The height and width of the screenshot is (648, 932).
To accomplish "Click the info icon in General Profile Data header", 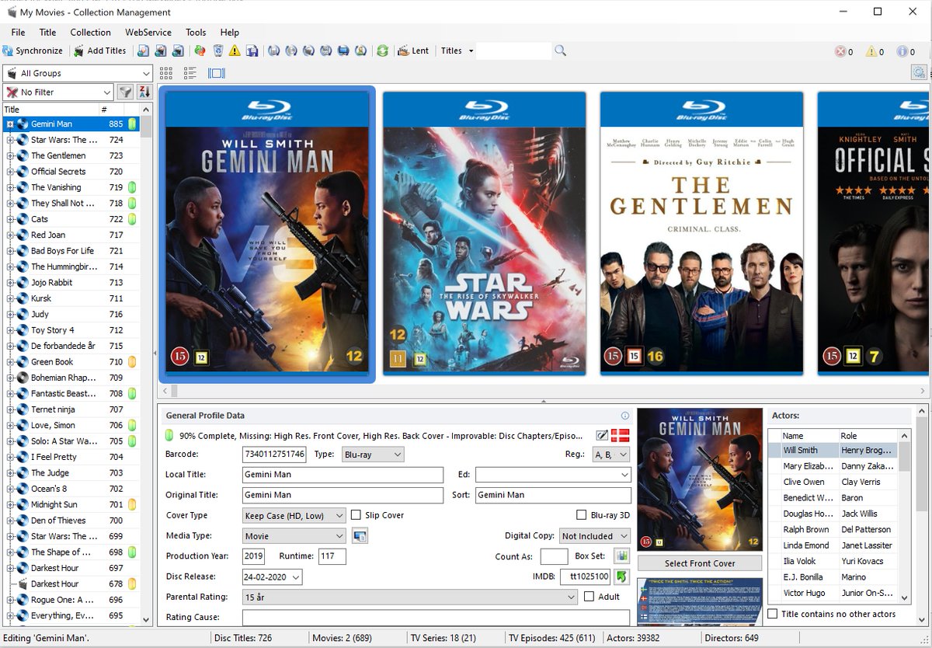I will (x=625, y=416).
